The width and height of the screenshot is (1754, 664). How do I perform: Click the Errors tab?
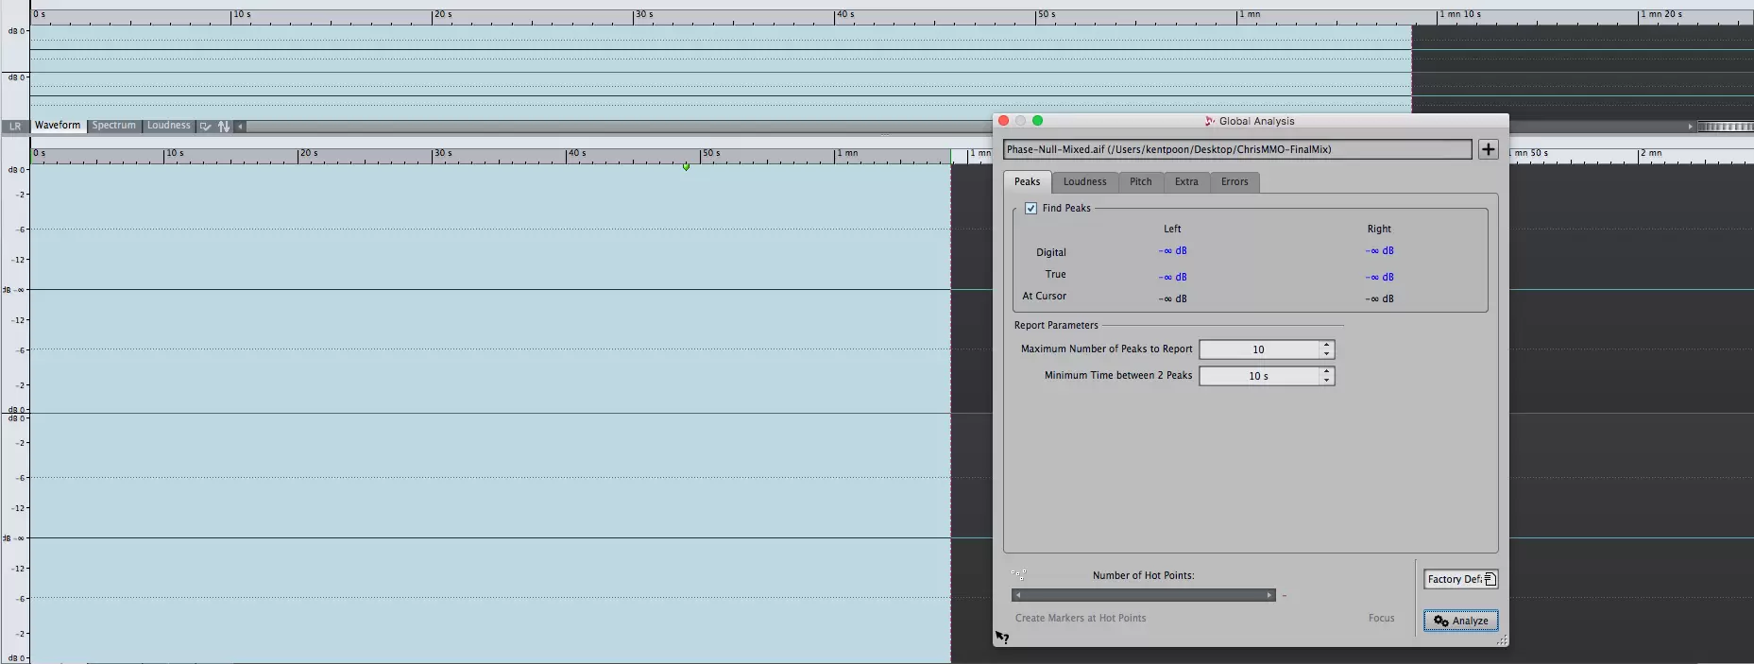click(1234, 181)
